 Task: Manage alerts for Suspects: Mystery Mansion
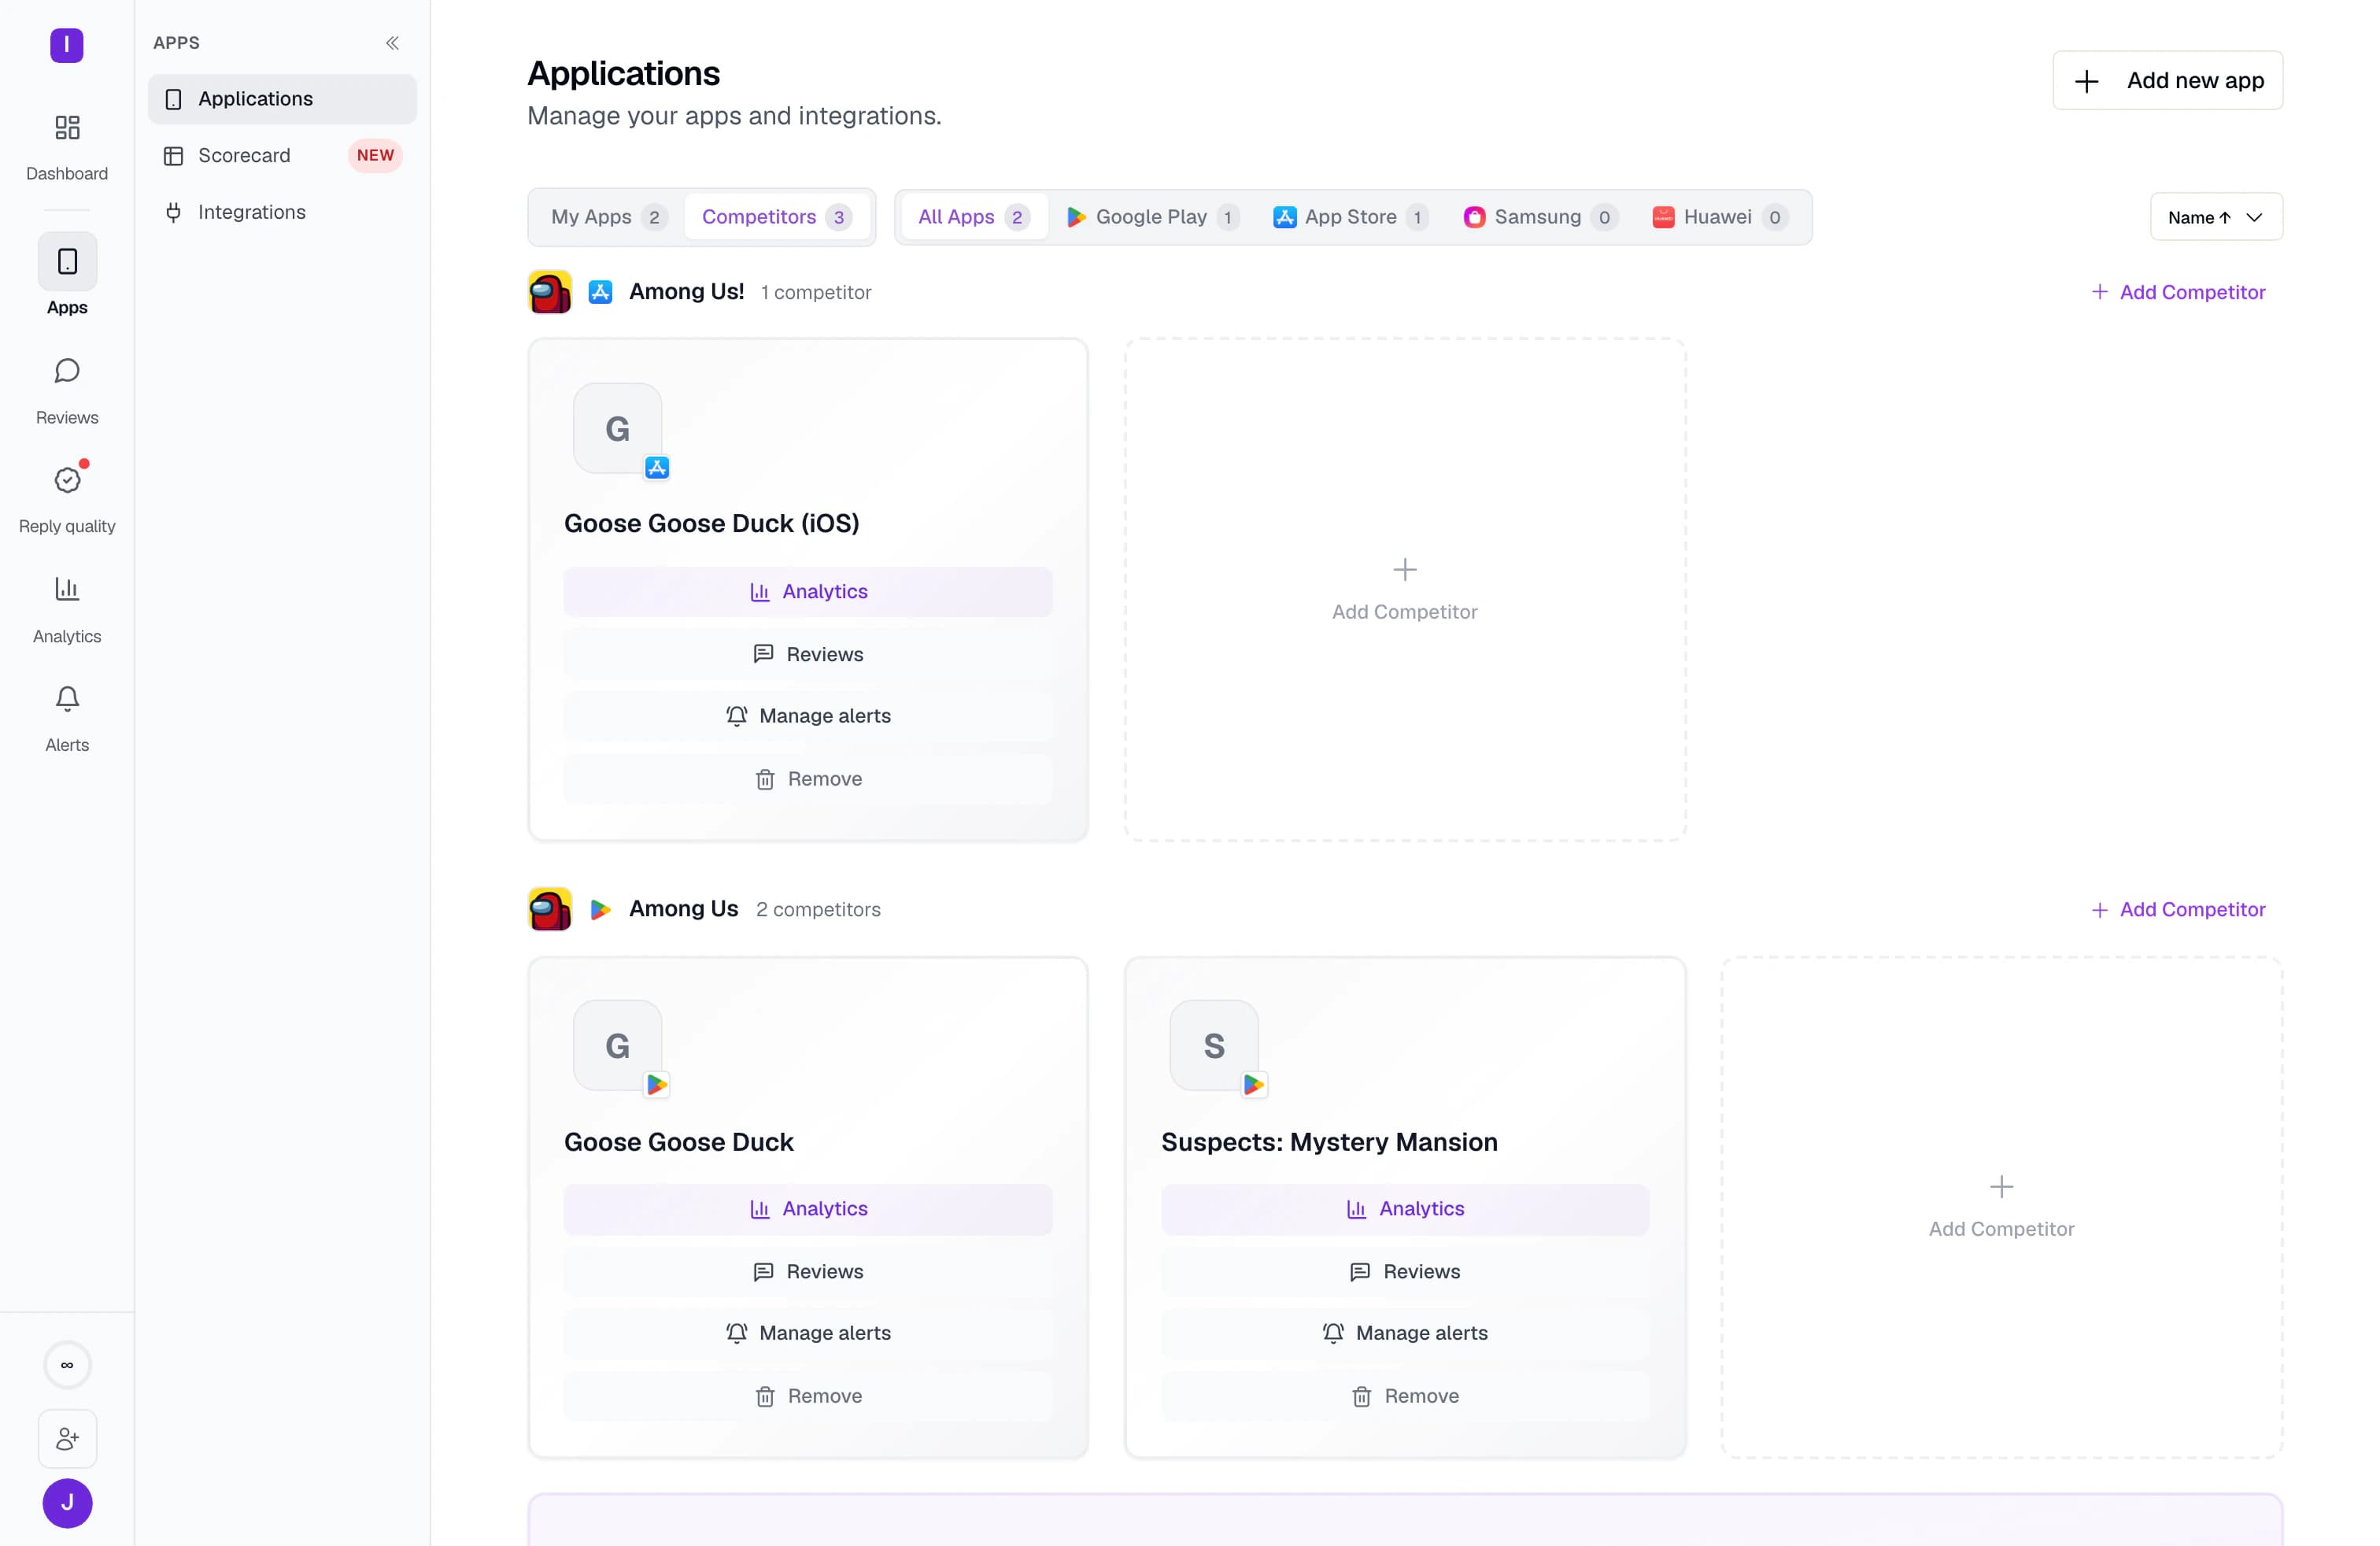(1404, 1333)
